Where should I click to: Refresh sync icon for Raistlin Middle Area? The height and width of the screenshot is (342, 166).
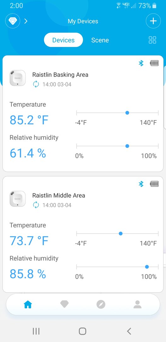coord(36,205)
